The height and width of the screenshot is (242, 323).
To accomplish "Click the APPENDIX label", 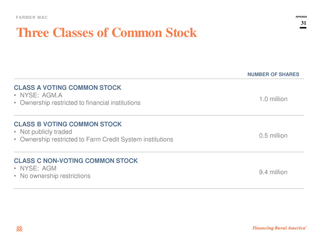I will (x=301, y=17).
